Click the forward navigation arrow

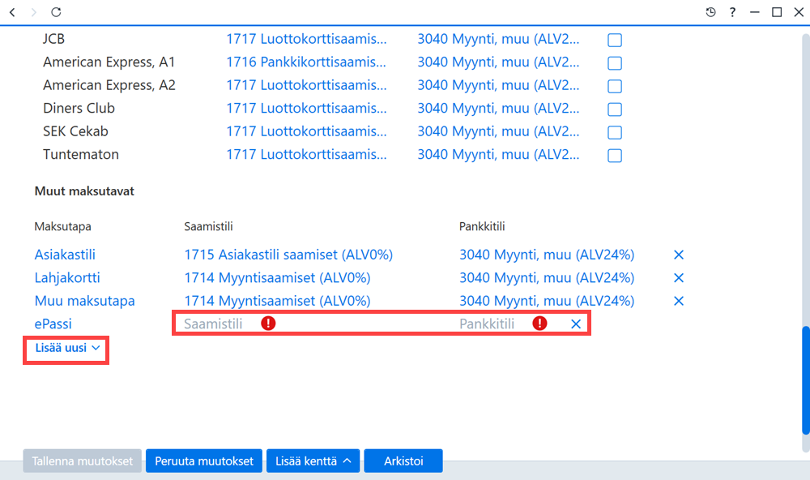click(33, 12)
